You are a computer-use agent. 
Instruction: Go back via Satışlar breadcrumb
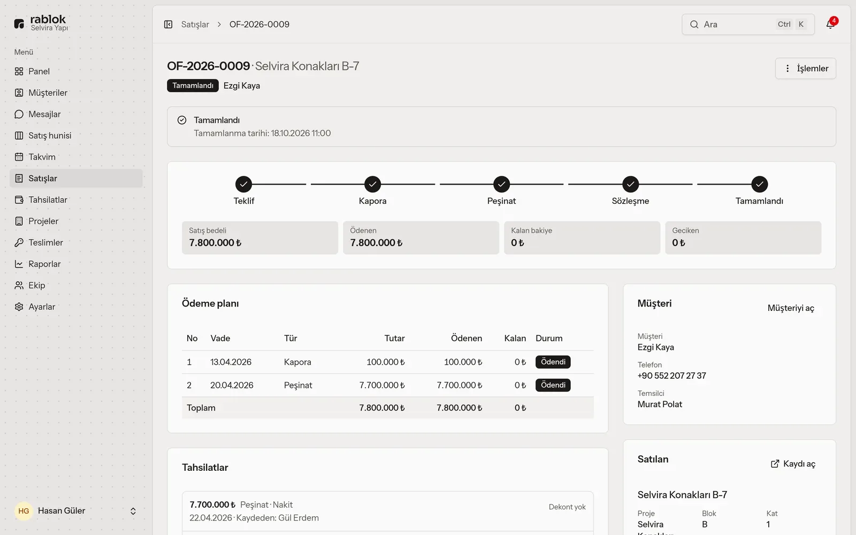pos(195,24)
